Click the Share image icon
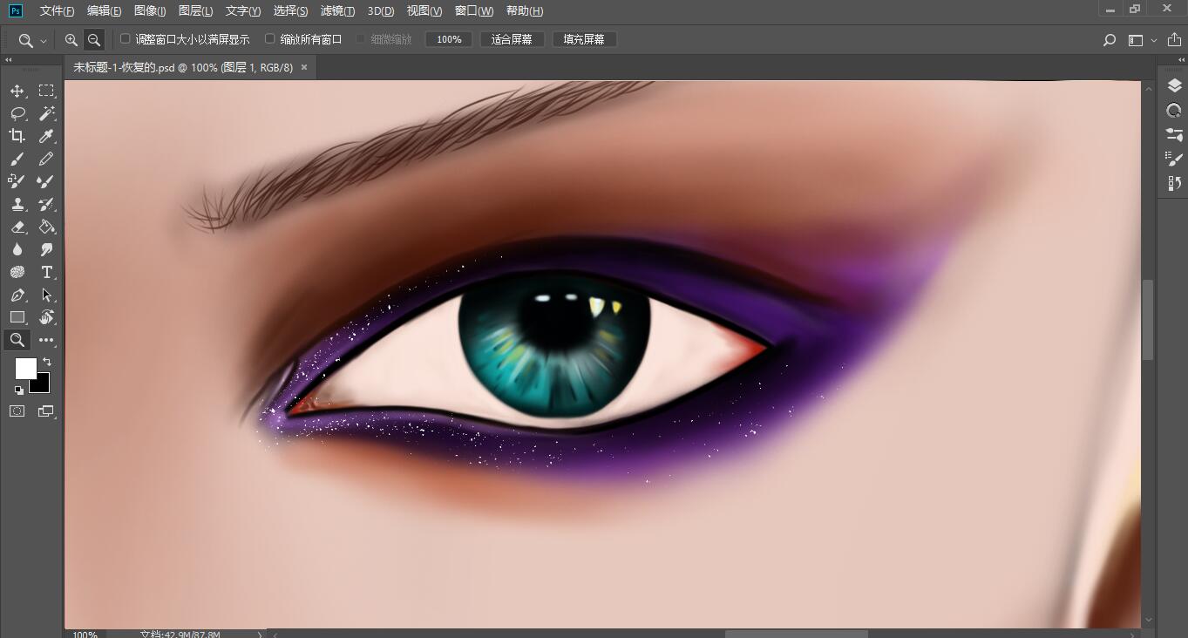 tap(1174, 40)
